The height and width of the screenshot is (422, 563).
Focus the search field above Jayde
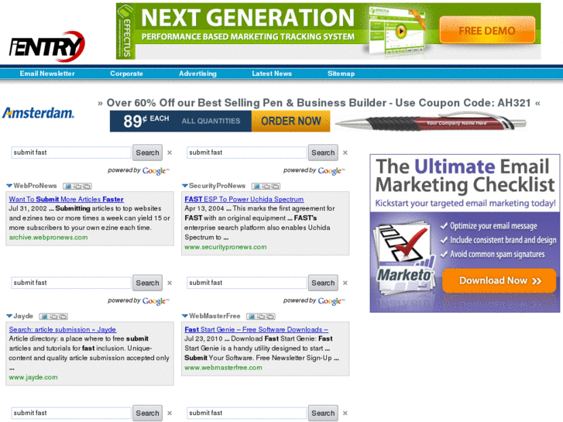71,283
